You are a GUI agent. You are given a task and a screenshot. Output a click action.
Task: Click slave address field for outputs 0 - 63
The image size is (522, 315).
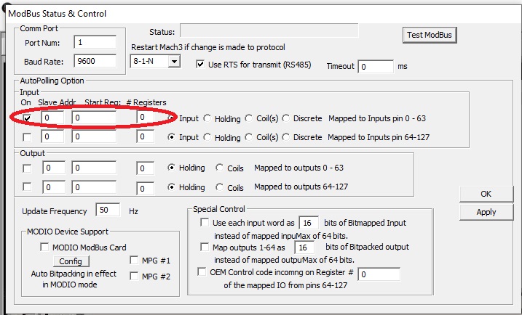click(54, 168)
